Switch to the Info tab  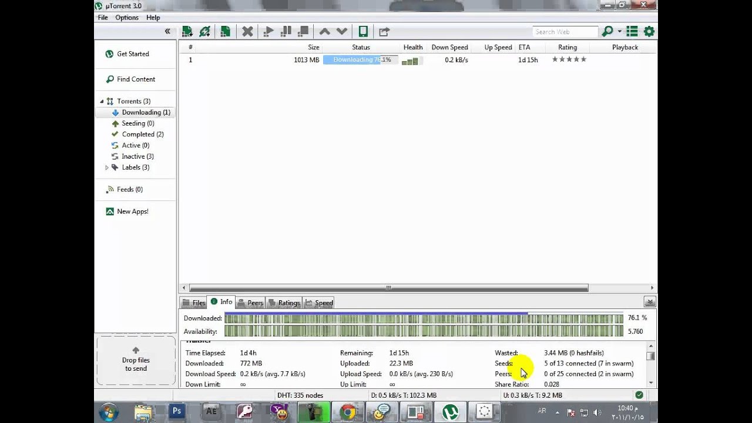click(x=221, y=302)
